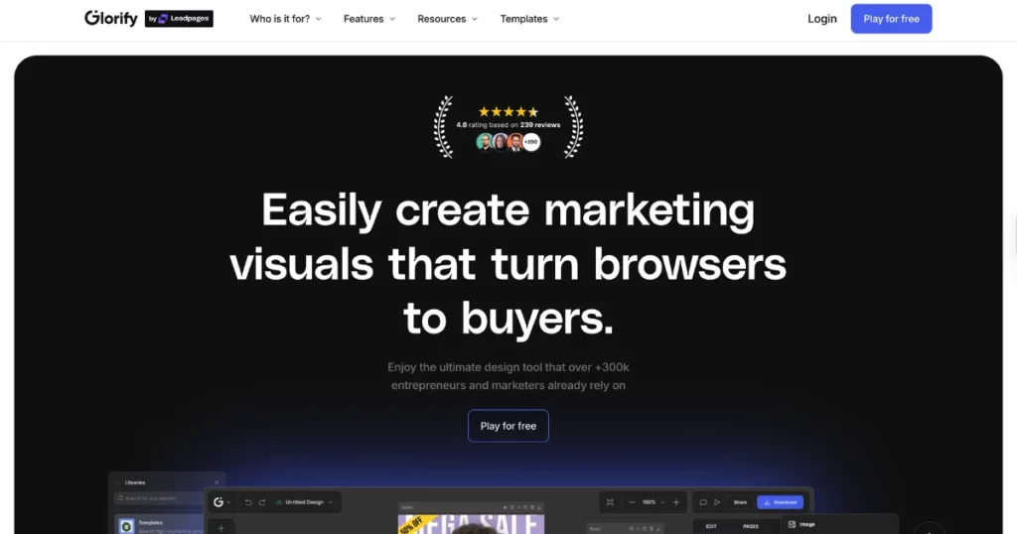Click the five-star rating row
Image resolution: width=1017 pixels, height=534 pixels.
pos(508,111)
